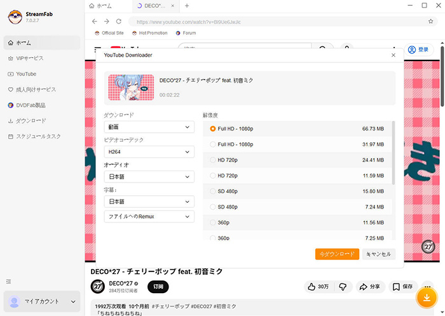Screen dimensions: 445x316
Task: Open the オーディオ language dropdown
Action: coord(149,177)
